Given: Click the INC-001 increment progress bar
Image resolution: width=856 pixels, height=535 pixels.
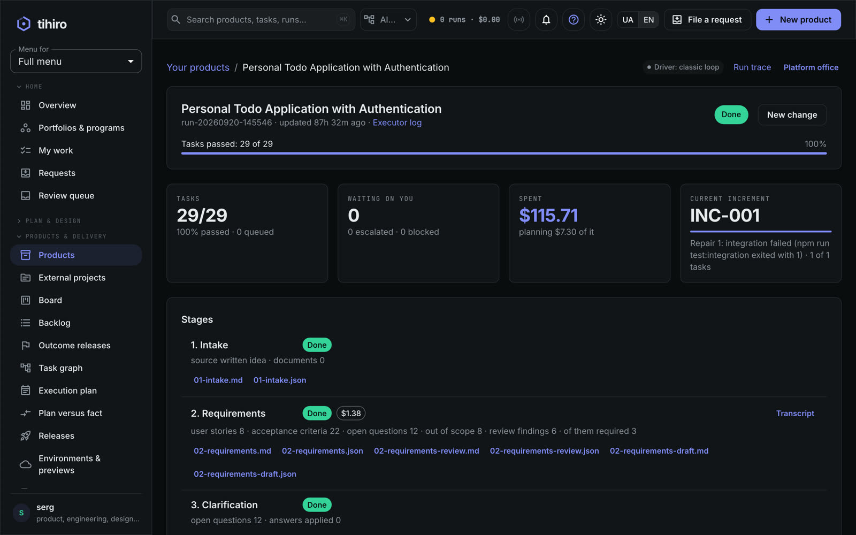Looking at the screenshot, I should pos(760,232).
